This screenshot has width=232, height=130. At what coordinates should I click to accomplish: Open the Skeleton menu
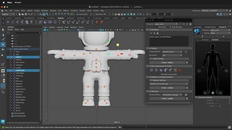[53, 10]
